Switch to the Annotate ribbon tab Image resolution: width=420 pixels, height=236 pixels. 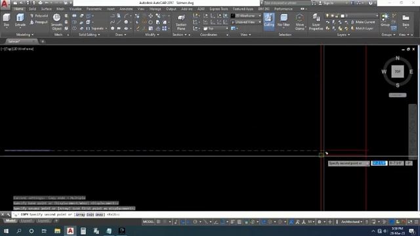(126, 9)
